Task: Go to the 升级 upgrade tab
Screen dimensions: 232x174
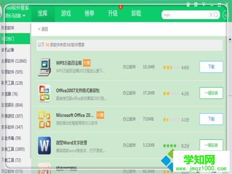Action: 113,13
